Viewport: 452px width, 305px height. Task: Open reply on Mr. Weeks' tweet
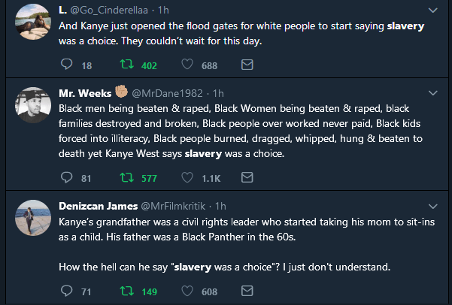click(65, 178)
